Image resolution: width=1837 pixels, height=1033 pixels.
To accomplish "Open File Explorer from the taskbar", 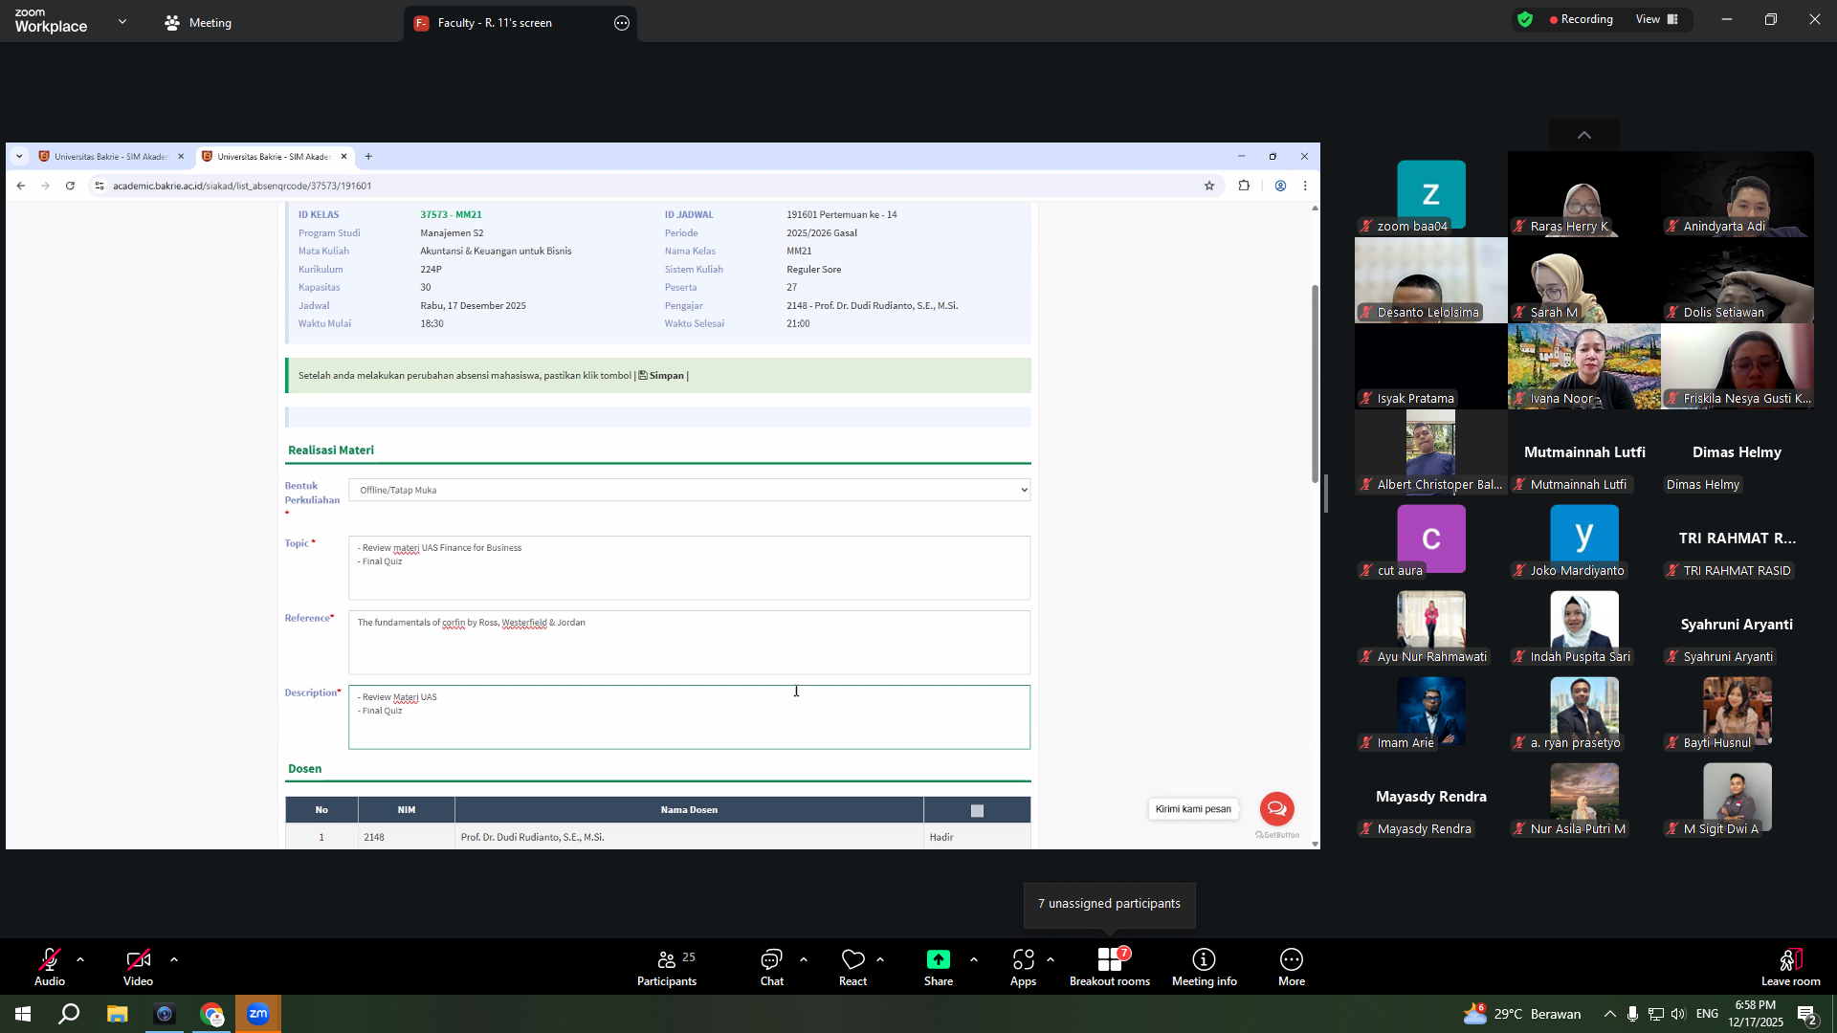I will pyautogui.click(x=117, y=1014).
